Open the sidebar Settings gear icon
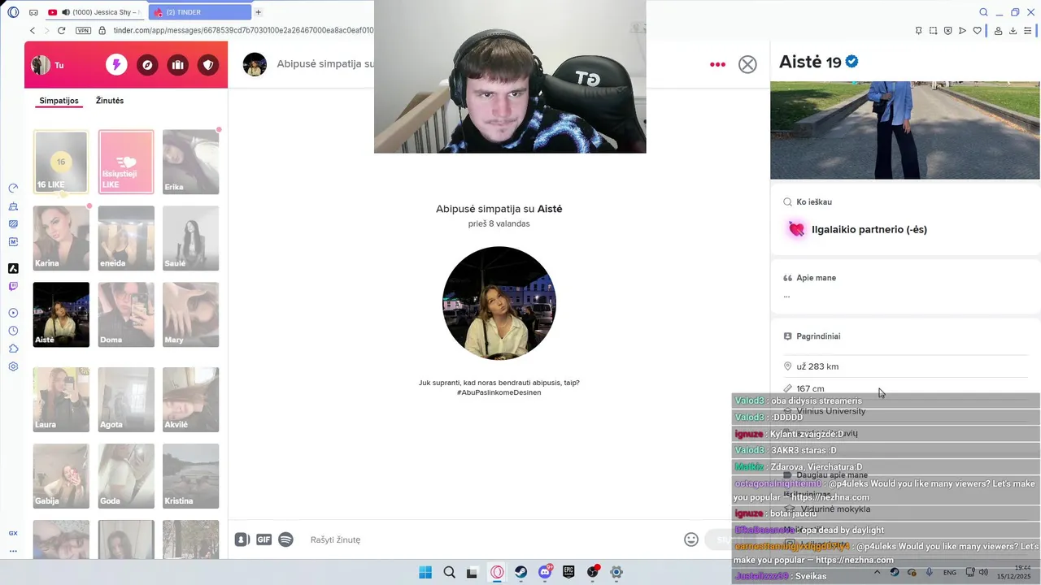This screenshot has width=1041, height=585. click(x=13, y=366)
